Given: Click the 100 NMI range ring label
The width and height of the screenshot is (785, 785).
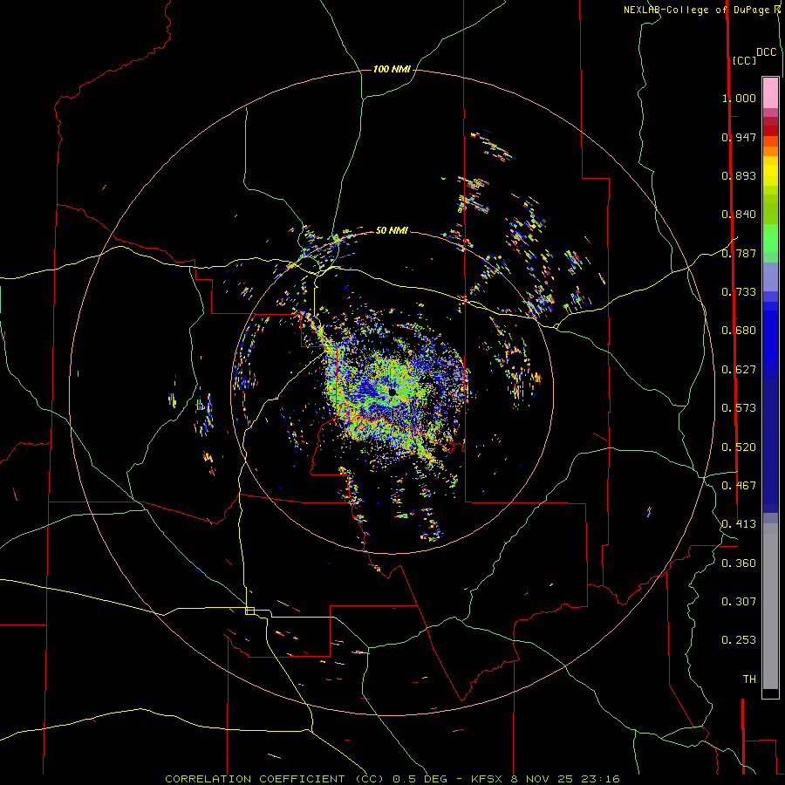Looking at the screenshot, I should click(392, 69).
